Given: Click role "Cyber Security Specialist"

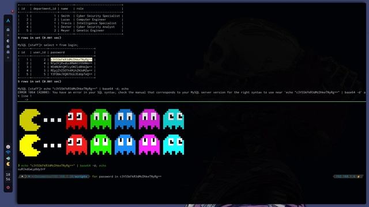Looking at the screenshot, I should (98, 16).
